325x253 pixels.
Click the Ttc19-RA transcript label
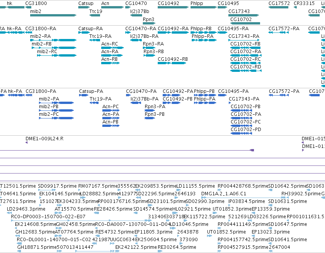[x=100, y=36]
